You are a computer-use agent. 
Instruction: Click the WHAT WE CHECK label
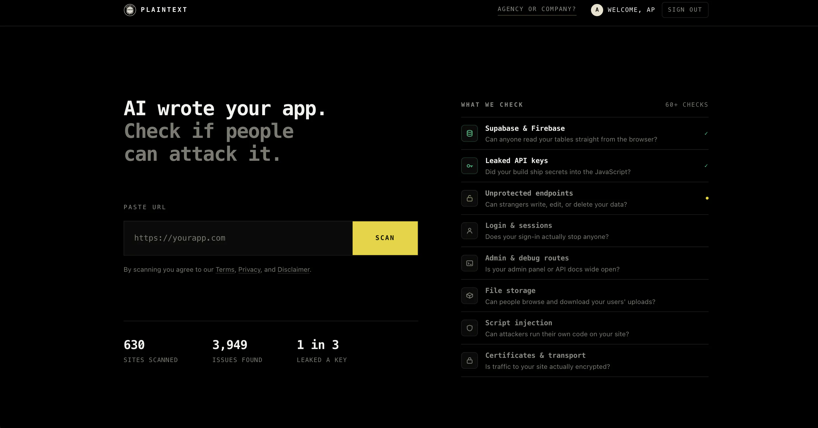pyautogui.click(x=492, y=105)
